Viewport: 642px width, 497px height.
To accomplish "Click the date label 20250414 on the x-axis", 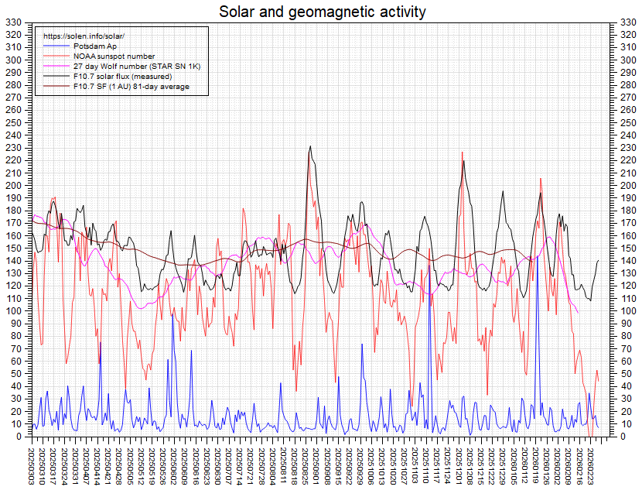I will tap(97, 466).
